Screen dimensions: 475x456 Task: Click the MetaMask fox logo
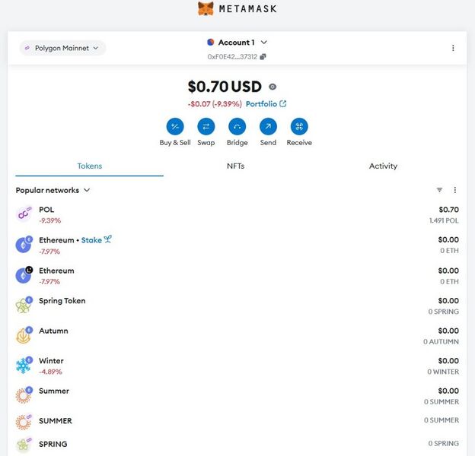point(206,8)
